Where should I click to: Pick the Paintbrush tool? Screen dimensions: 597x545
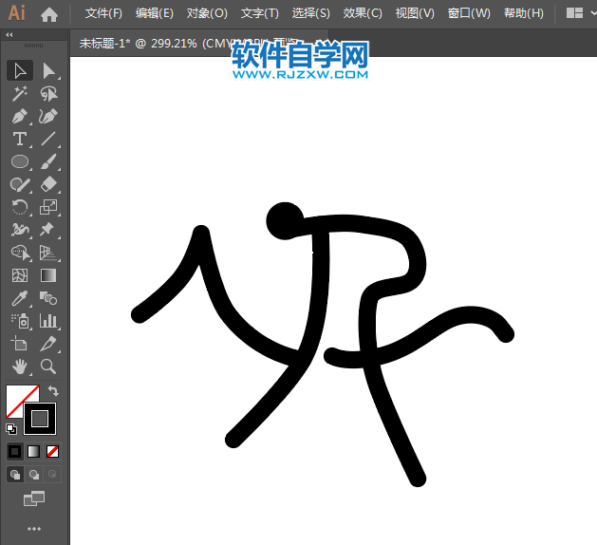[x=48, y=161]
